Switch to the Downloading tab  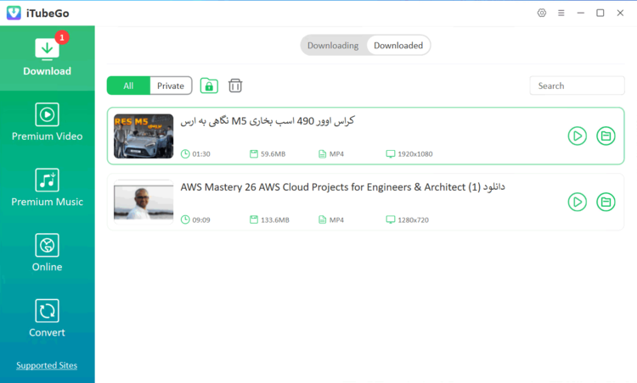[333, 46]
